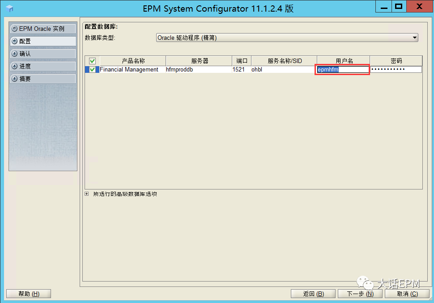
Task: Click the arrow icon beside 进度 step
Action: (15, 66)
